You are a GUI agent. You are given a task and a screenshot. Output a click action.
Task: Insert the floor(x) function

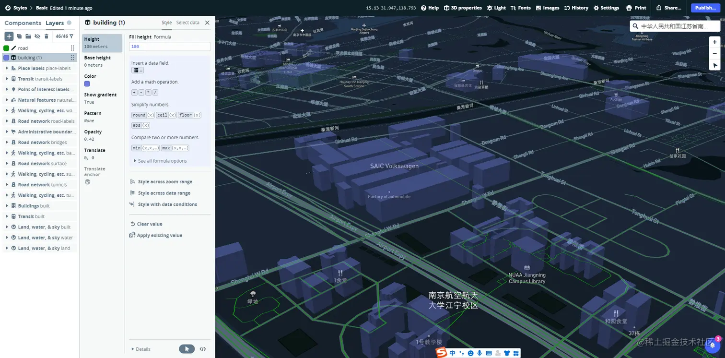(x=189, y=115)
